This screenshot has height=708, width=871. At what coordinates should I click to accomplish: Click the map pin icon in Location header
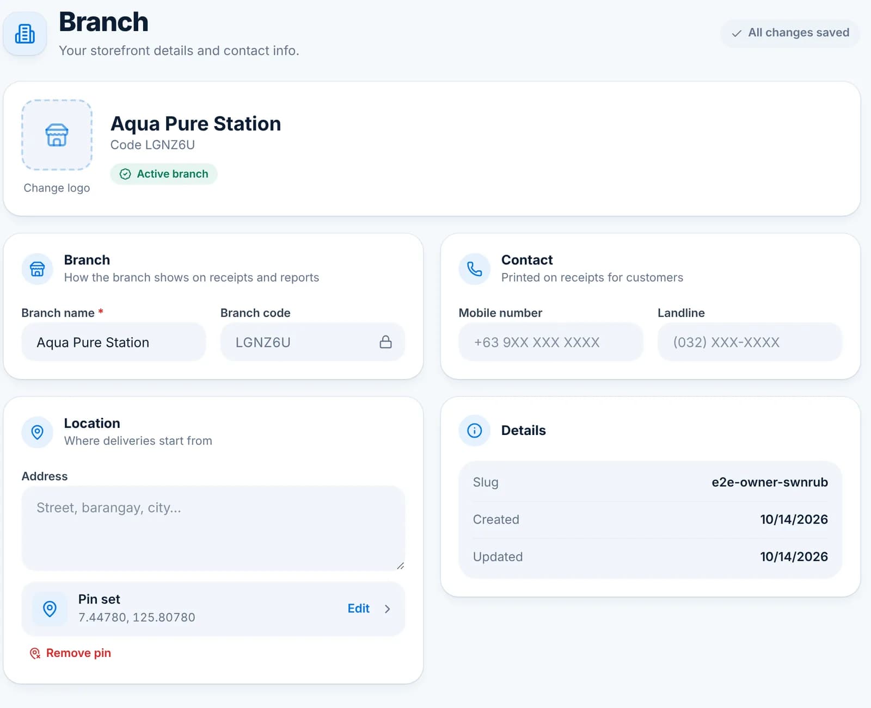coord(37,432)
